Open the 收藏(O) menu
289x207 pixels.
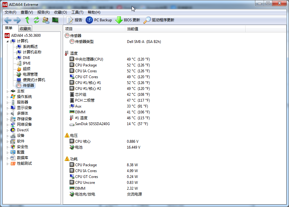click(x=61, y=12)
